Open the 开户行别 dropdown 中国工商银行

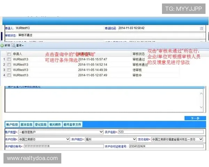coord(44,139)
